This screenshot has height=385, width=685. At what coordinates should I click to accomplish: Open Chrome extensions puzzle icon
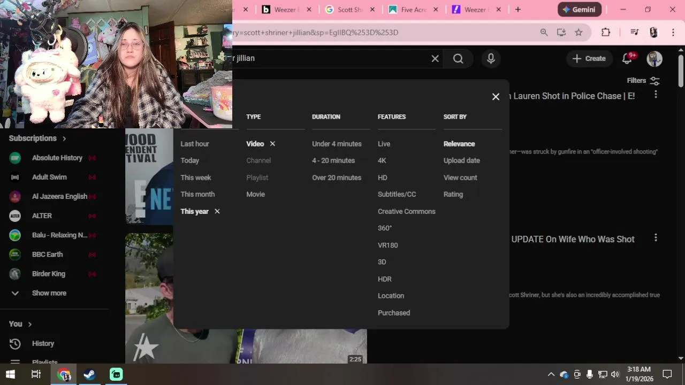tap(606, 33)
